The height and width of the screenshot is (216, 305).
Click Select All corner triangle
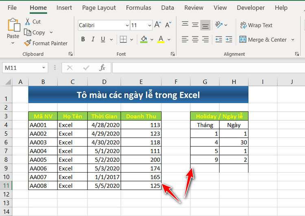point(8,82)
